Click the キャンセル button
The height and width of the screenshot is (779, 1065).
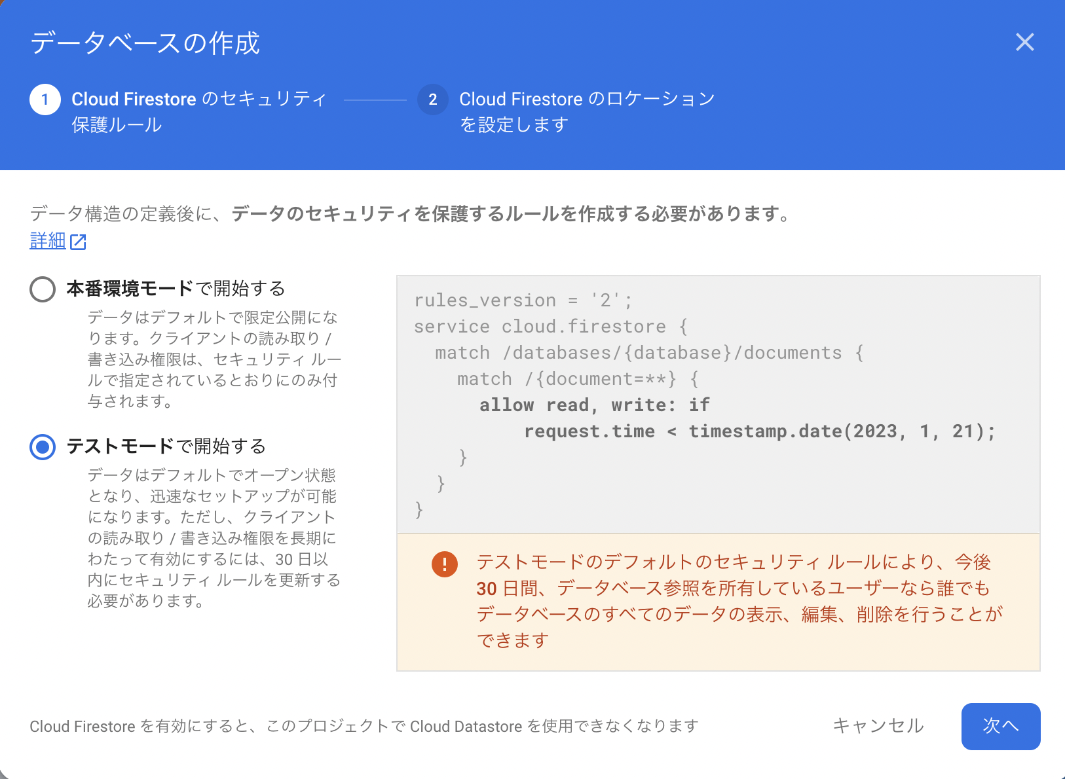coord(878,726)
